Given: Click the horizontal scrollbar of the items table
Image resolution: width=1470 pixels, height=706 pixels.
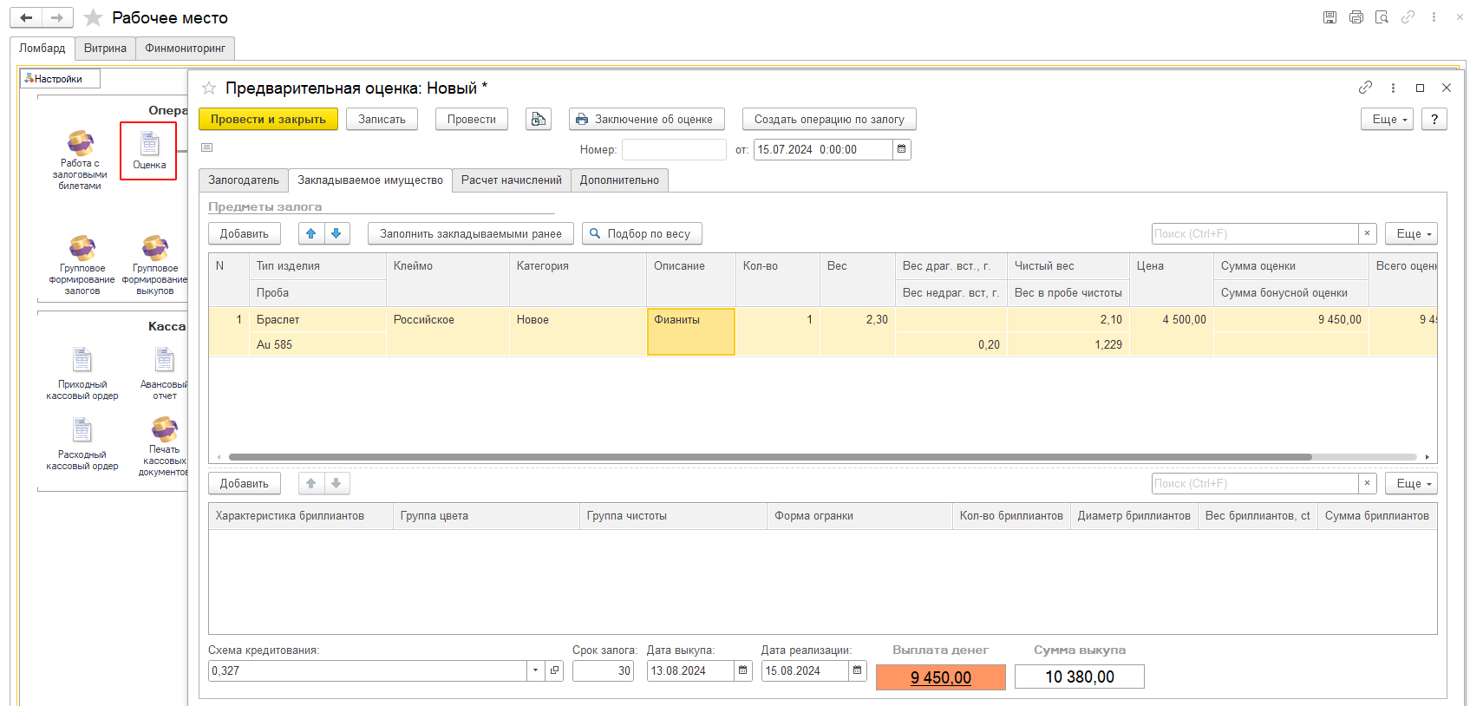Looking at the screenshot, I should 770,456.
